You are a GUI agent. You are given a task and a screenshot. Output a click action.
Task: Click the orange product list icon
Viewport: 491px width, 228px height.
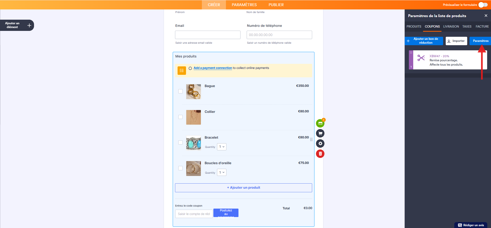182,70
